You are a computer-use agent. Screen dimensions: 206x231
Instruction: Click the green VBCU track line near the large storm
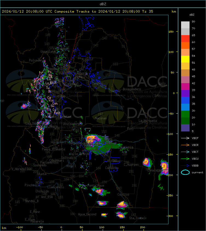pos(81,133)
